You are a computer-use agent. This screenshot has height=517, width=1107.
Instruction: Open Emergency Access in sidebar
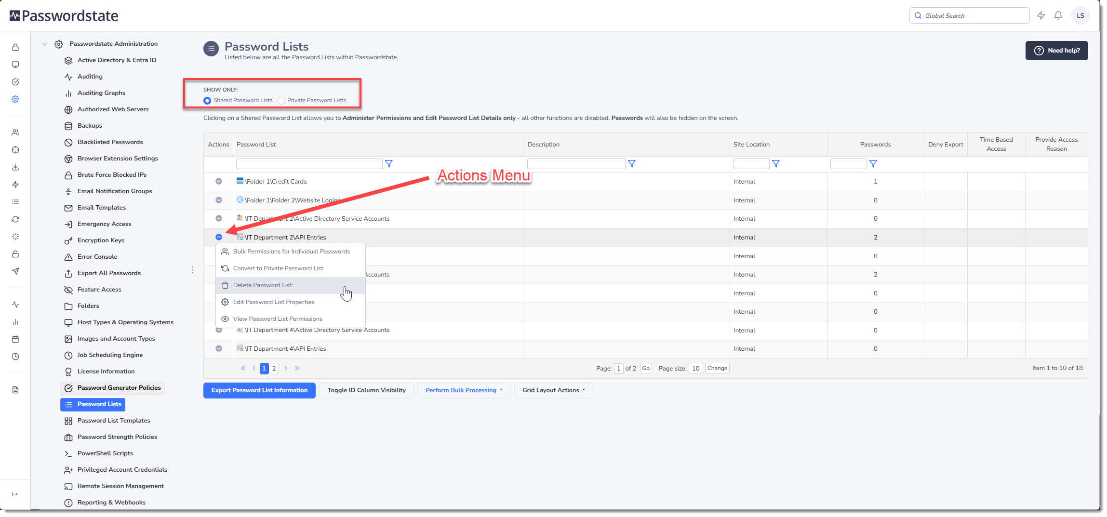[x=104, y=224]
